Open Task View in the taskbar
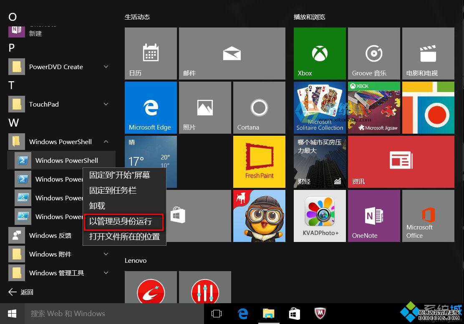464x324 pixels. [x=217, y=314]
